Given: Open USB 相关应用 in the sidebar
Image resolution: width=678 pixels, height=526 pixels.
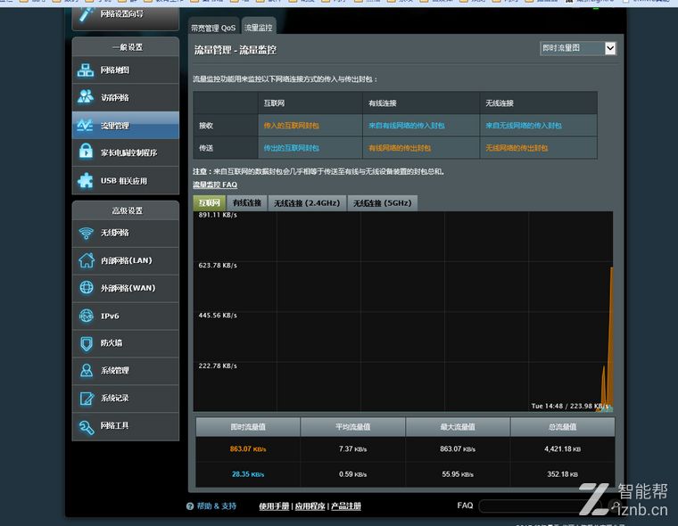Looking at the screenshot, I should tap(126, 181).
